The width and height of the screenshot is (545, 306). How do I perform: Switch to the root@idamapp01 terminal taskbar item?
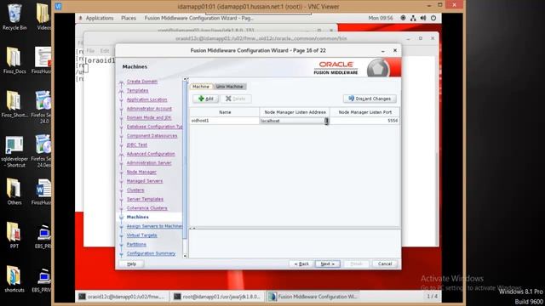217,297
